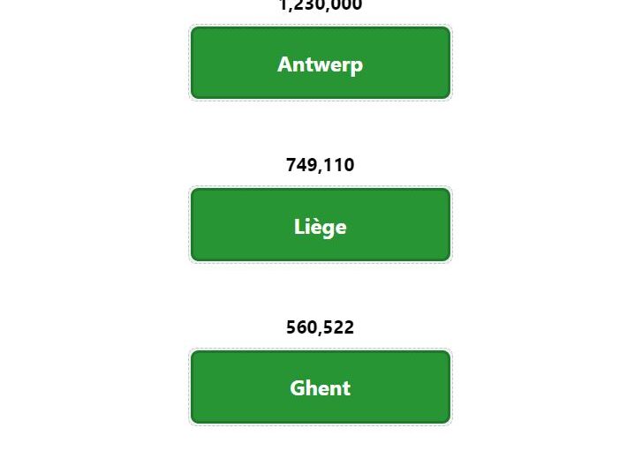Tap the word Liège on its button

coord(321,227)
